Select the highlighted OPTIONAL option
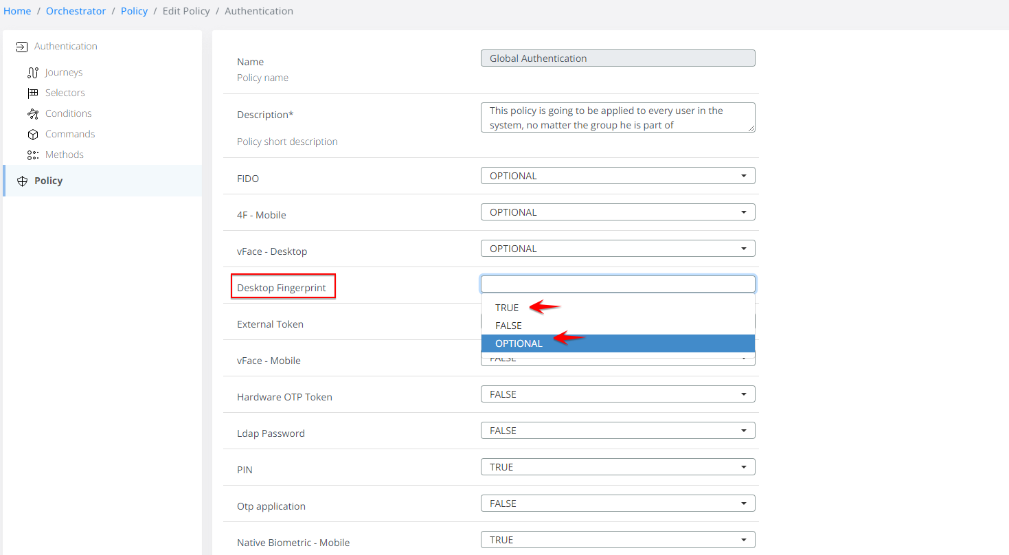The image size is (1009, 555). click(x=519, y=343)
